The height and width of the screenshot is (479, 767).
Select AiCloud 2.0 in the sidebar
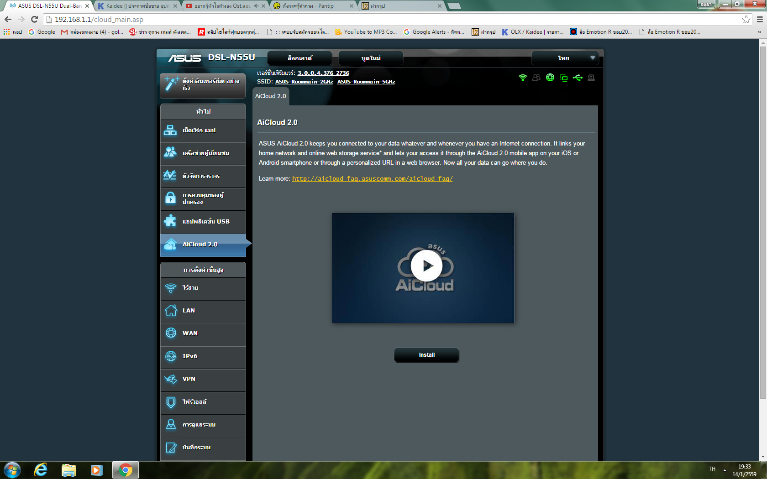coord(203,245)
